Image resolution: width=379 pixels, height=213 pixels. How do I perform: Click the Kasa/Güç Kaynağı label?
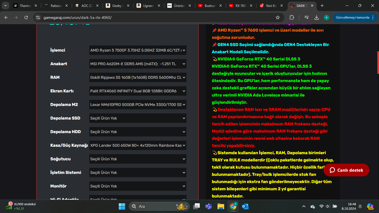69,145
